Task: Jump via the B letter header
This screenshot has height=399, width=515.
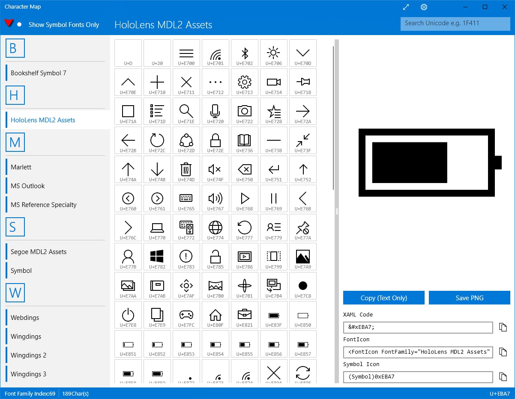Action: (15, 48)
